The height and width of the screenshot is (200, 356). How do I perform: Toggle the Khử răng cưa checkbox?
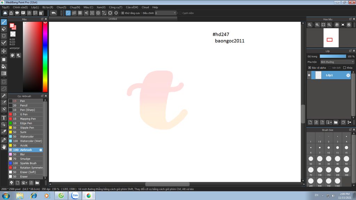click(123, 13)
